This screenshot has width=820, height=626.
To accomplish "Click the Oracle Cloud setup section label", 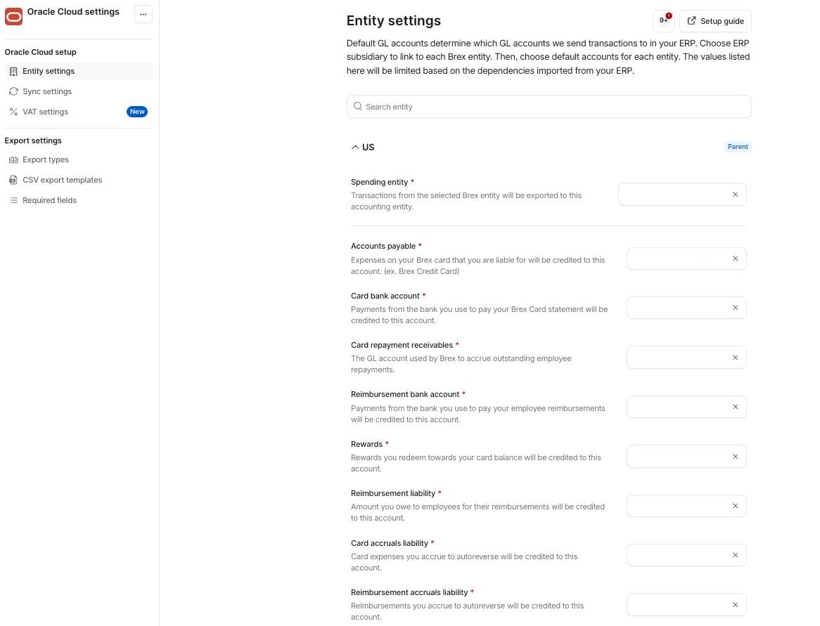I will [x=40, y=52].
